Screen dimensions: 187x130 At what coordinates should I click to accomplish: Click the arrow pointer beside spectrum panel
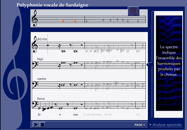(148, 65)
